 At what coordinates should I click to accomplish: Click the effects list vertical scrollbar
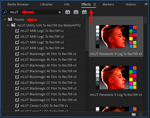(x=87, y=34)
